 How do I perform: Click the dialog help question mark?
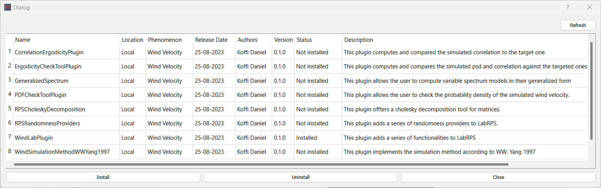tap(567, 7)
